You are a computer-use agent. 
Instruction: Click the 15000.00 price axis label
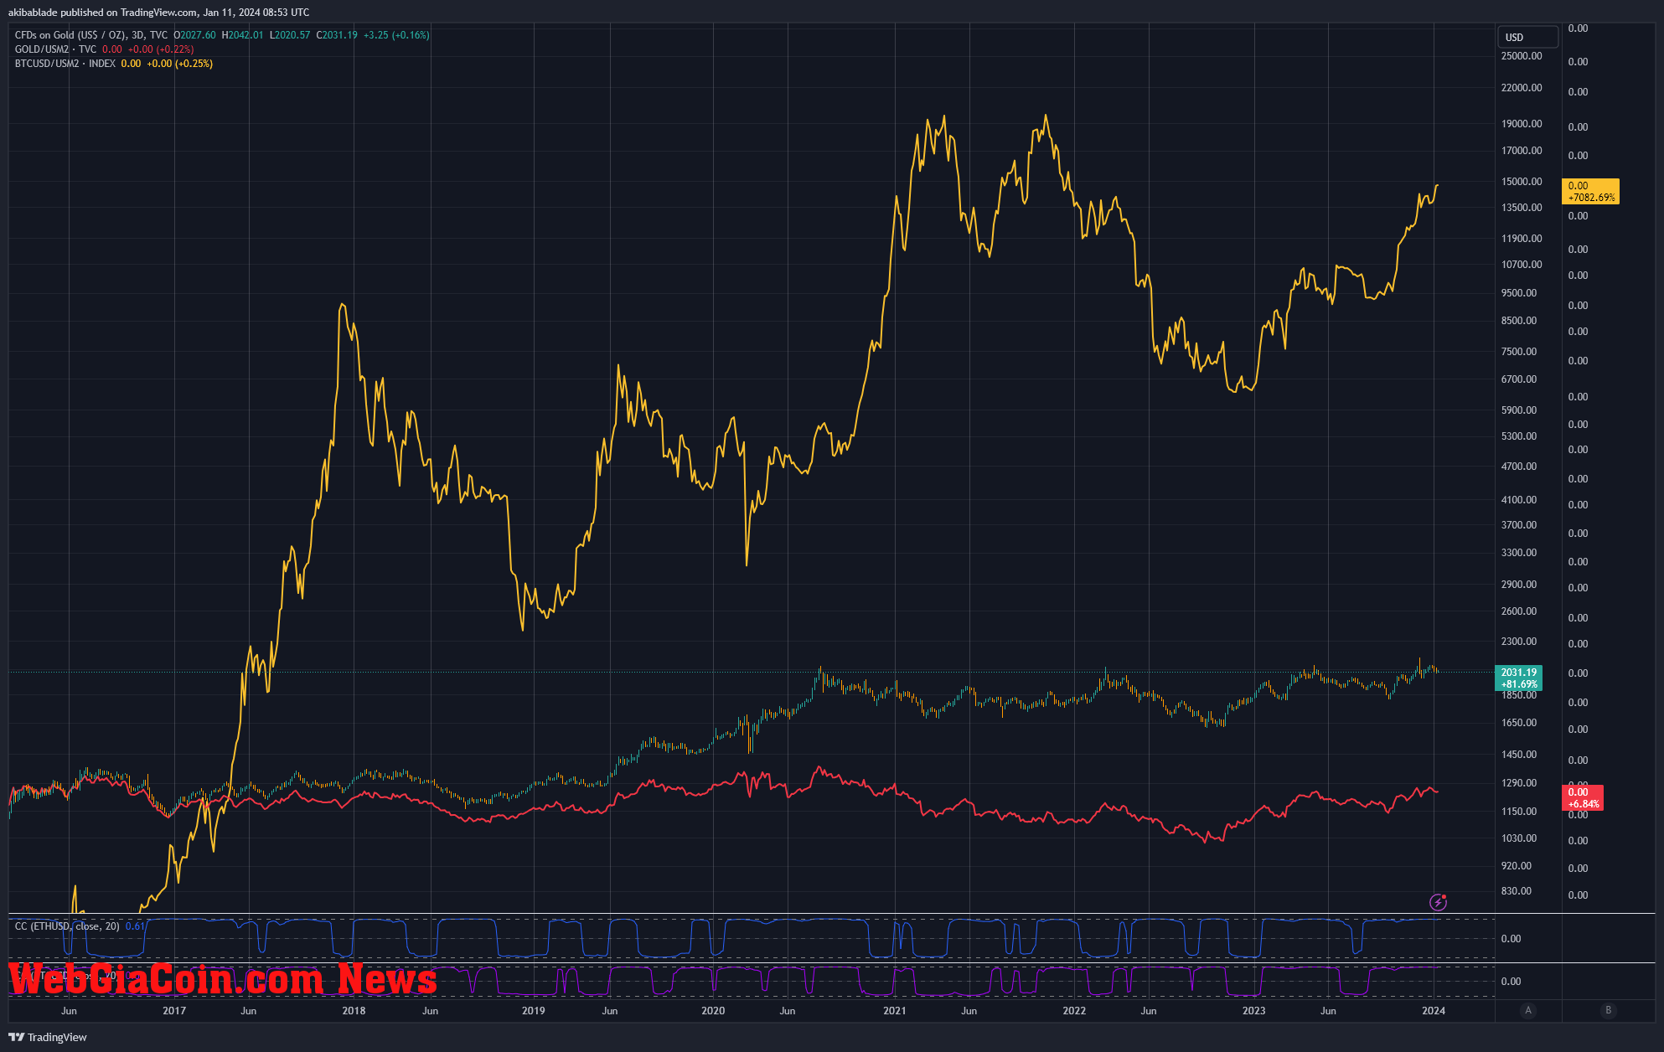(1522, 182)
